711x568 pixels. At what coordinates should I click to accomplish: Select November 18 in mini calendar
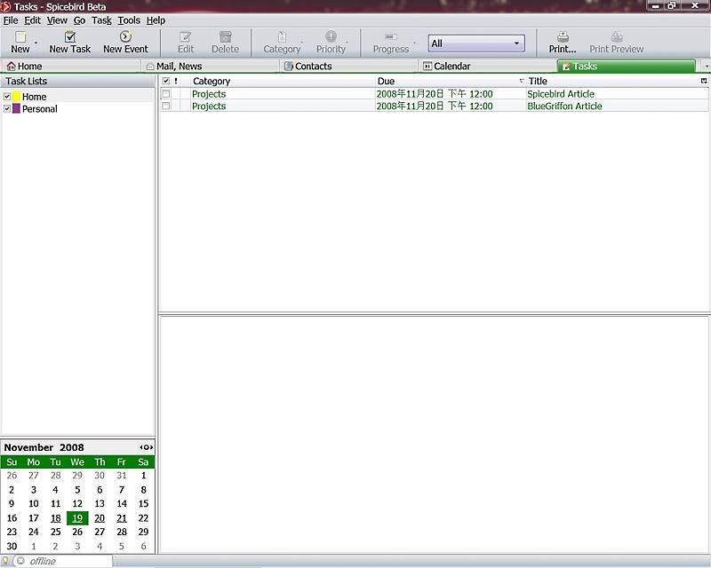tap(55, 517)
